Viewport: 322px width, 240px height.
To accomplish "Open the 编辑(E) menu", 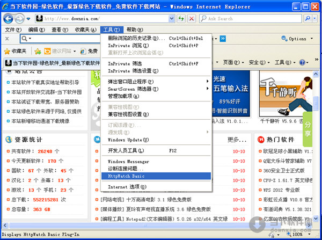I will point(36,30).
